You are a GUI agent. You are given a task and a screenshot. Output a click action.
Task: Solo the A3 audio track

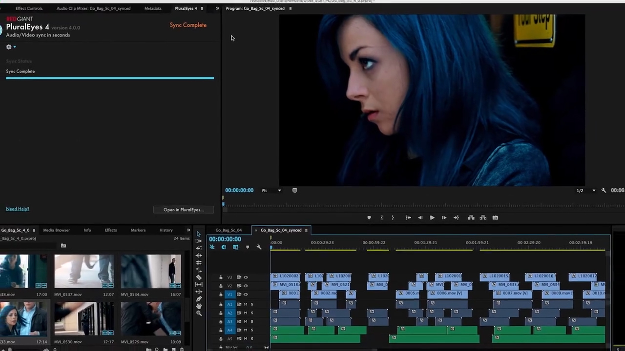252,321
